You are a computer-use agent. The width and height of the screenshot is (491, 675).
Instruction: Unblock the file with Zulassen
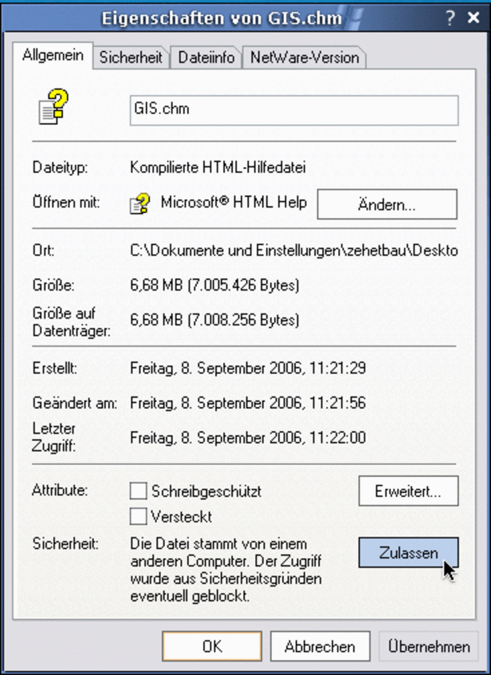coord(408,553)
